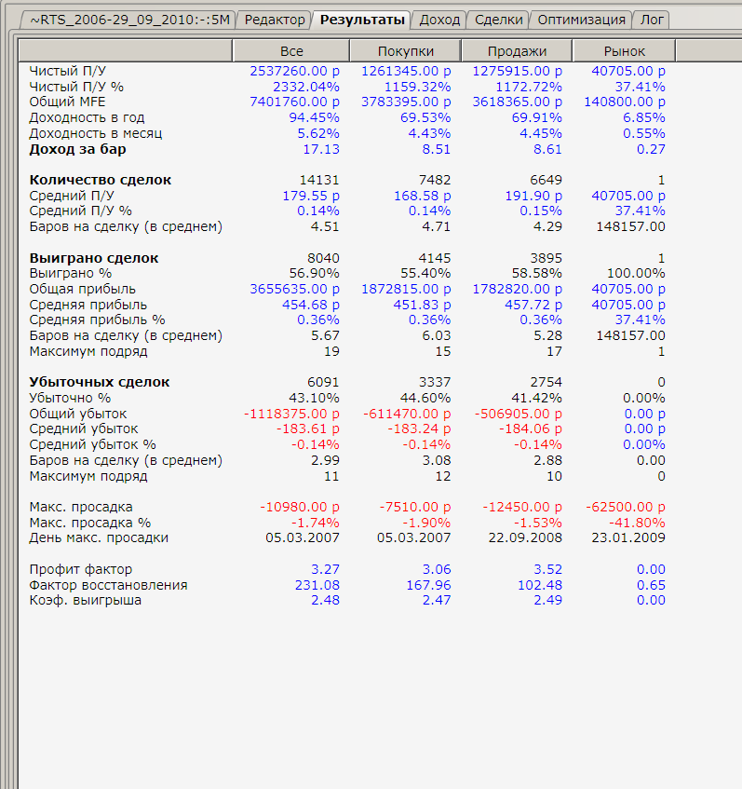Select the Доходность в месяц label

(x=96, y=133)
